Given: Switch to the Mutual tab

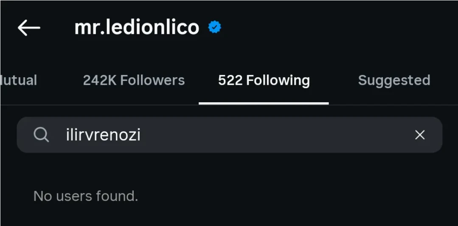Looking at the screenshot, I should point(19,80).
